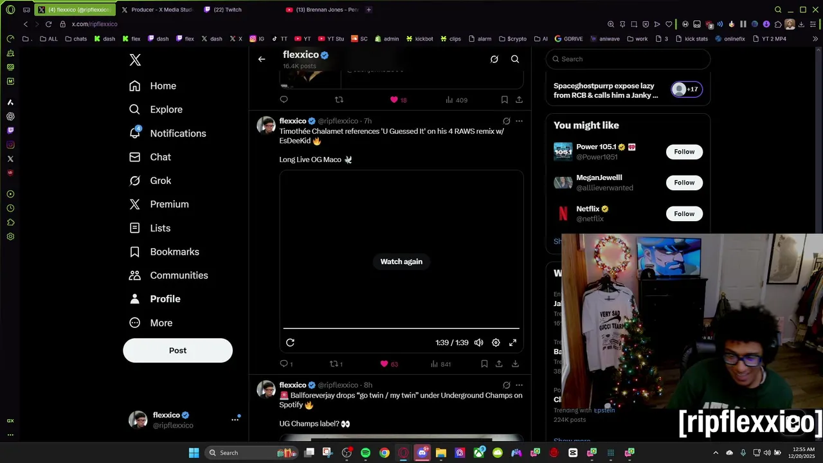
Task: Click Grok icon on Timothée Chalamet post
Action: point(506,121)
